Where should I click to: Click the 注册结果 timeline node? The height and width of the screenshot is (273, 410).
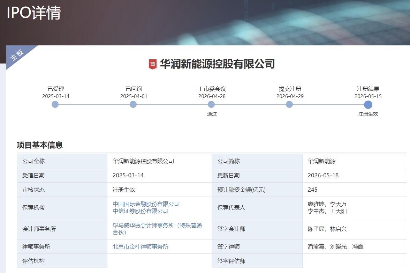[x=368, y=105]
